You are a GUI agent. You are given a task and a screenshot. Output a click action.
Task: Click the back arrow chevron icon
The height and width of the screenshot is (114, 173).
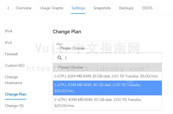(x=8, y=8)
